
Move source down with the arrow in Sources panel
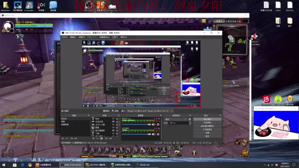(x=111, y=139)
